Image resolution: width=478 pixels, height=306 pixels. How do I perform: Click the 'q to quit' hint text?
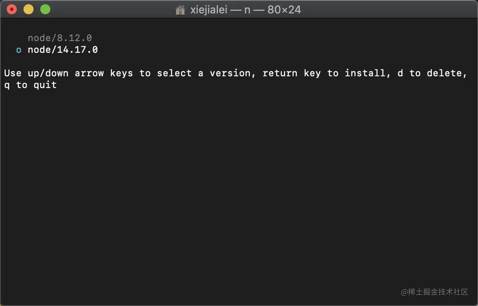tap(31, 85)
